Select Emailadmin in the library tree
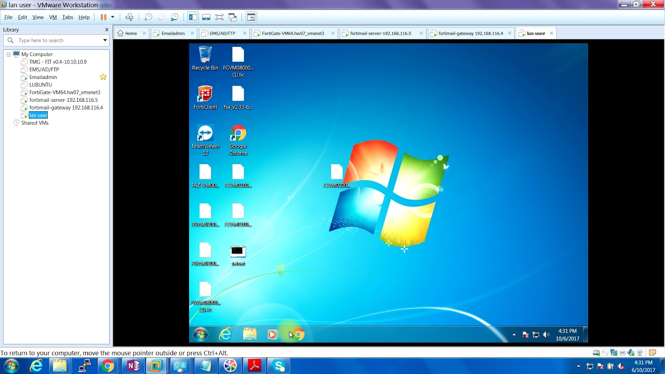This screenshot has height=374, width=665. [43, 77]
